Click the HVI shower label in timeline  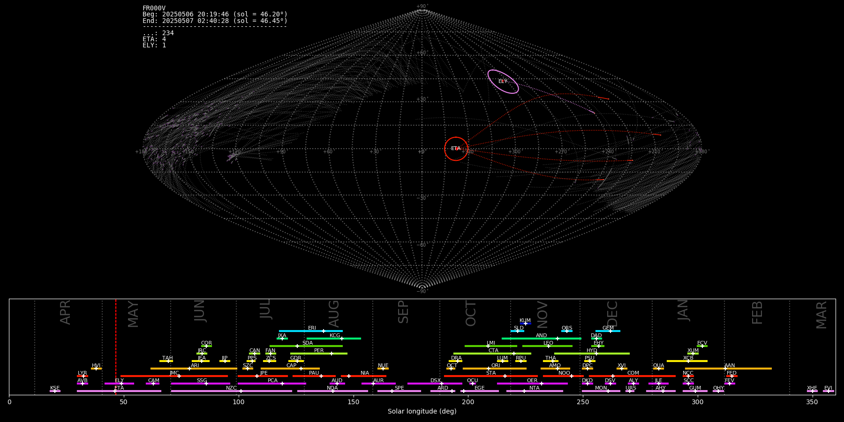tap(96, 366)
